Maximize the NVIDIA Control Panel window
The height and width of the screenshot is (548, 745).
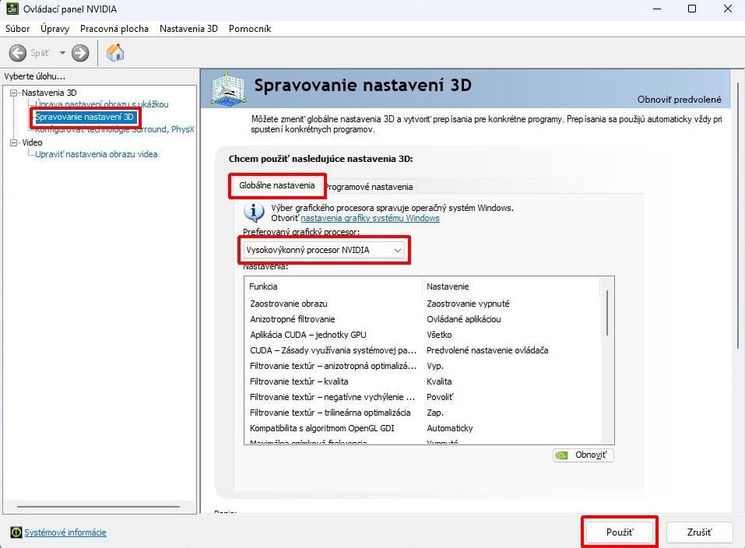(x=692, y=9)
